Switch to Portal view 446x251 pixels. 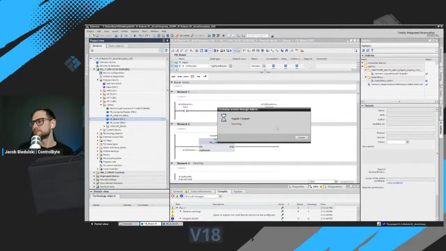(x=100, y=224)
